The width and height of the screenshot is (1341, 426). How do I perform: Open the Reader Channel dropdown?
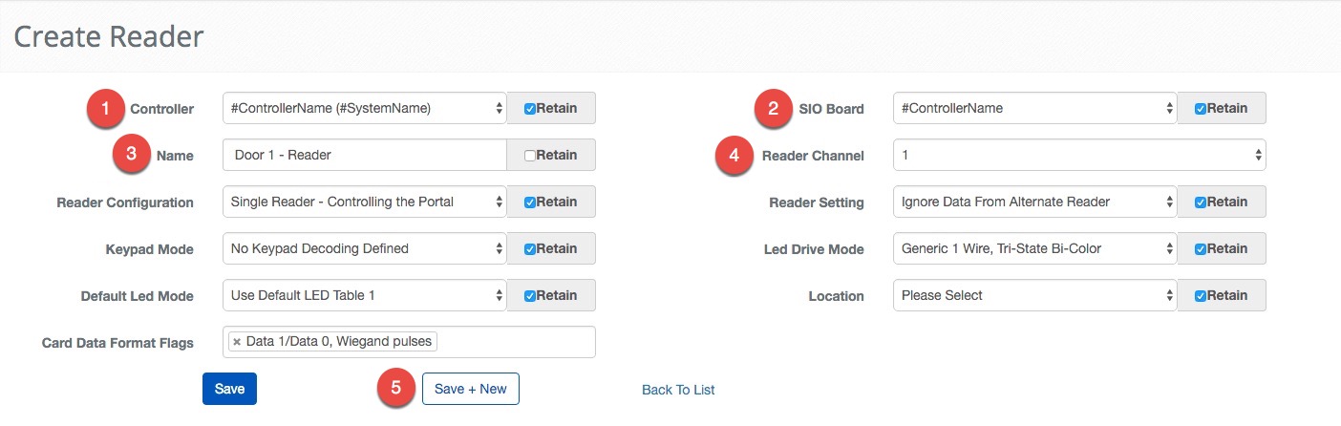[x=1078, y=155]
